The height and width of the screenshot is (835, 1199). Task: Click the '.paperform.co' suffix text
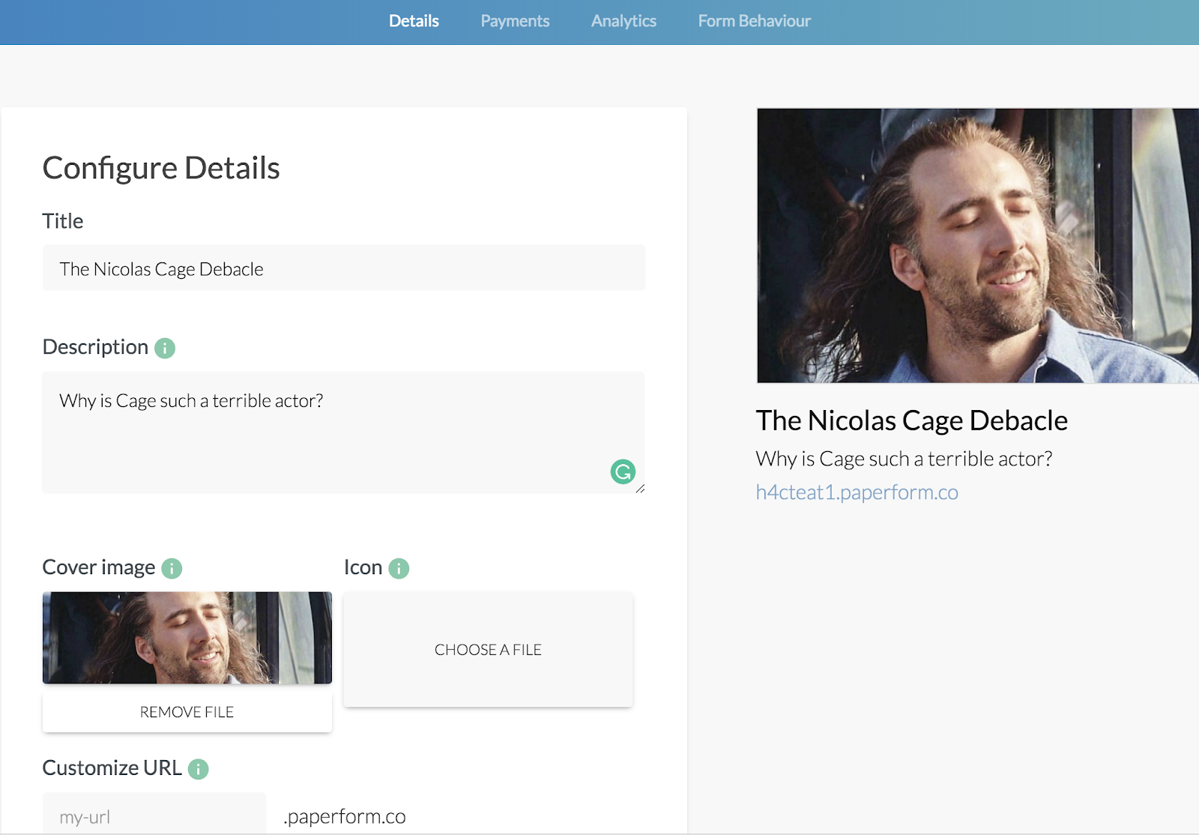345,816
